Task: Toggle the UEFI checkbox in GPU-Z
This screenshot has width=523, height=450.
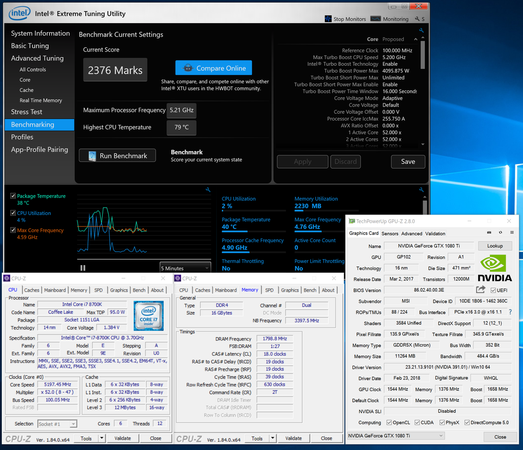Action: click(493, 290)
